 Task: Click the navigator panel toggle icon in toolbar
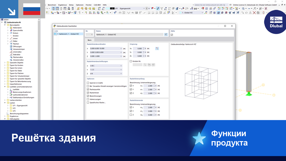[53, 8]
